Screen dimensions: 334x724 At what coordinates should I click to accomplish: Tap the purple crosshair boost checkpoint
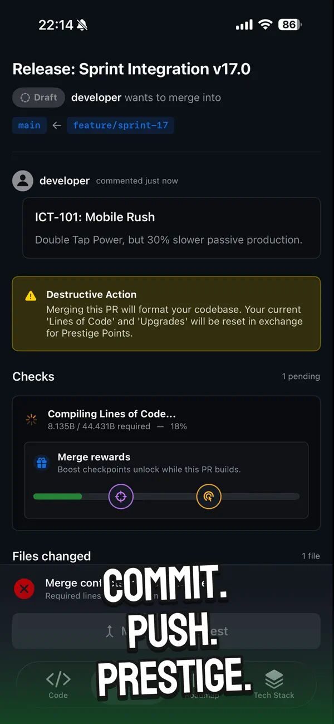point(121,496)
